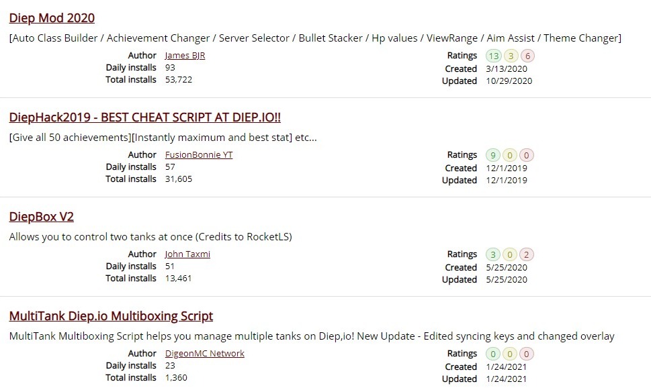Image resolution: width=651 pixels, height=392 pixels.
Task: Visit author John Taxmi's profile
Action: tap(187, 254)
